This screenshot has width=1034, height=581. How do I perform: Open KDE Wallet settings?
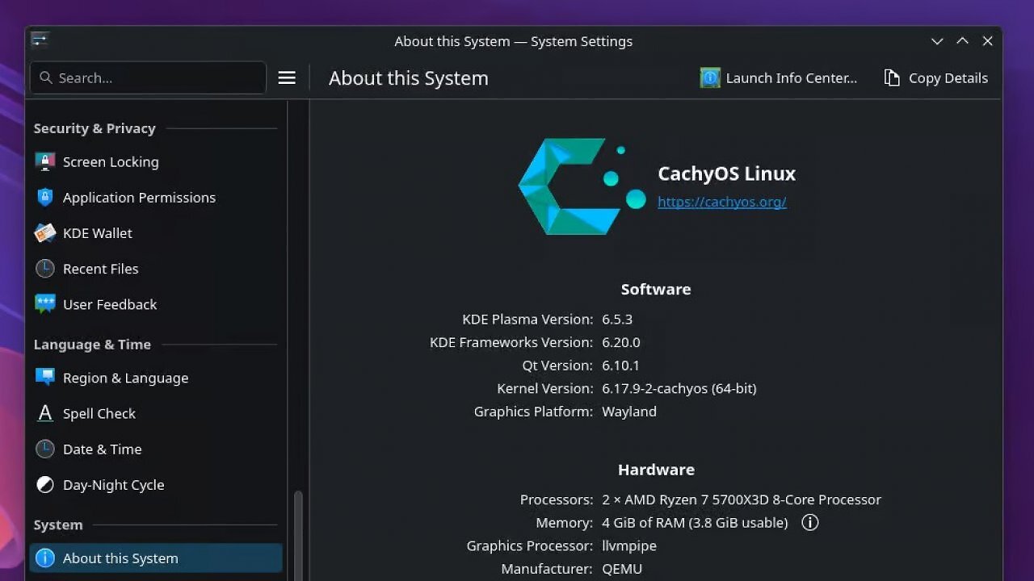pyautogui.click(x=156, y=232)
